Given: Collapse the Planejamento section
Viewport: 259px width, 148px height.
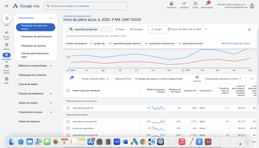Looking at the screenshot, I should (x=51, y=18).
